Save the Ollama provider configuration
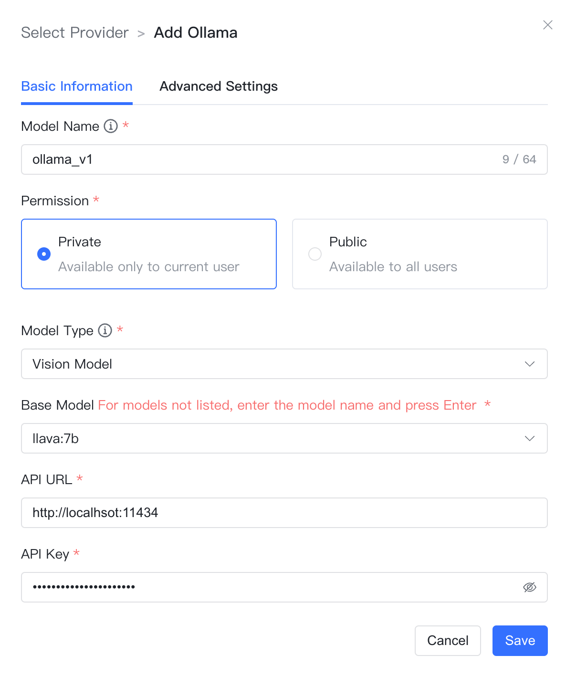This screenshot has width=566, height=677. tap(520, 641)
